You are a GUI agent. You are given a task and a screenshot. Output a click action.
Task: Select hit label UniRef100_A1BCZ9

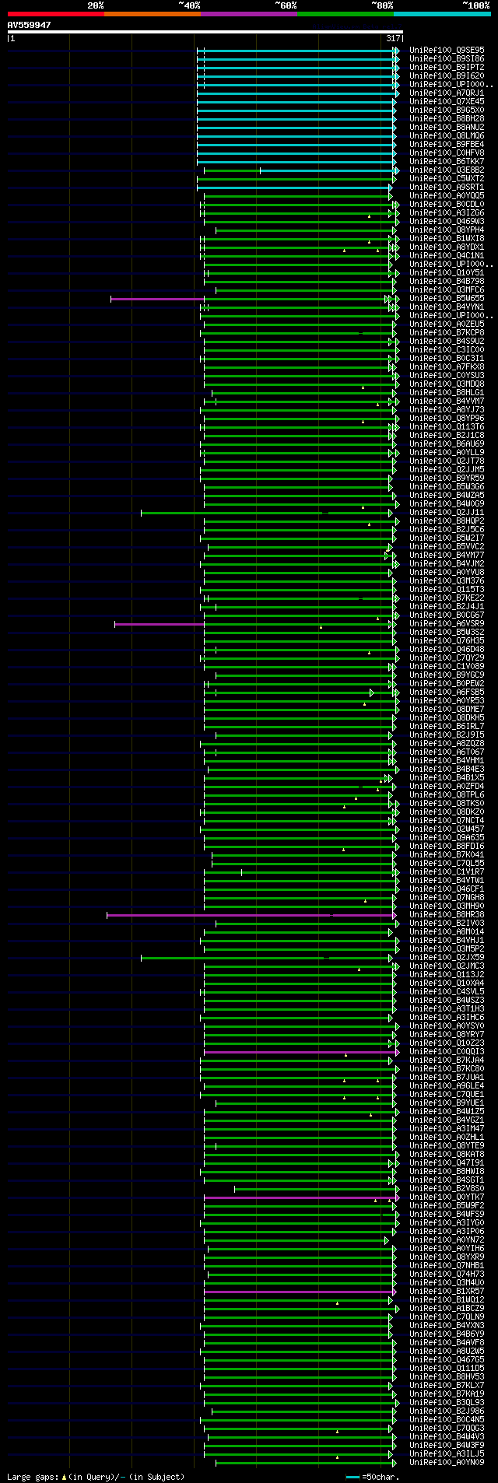(447, 1308)
